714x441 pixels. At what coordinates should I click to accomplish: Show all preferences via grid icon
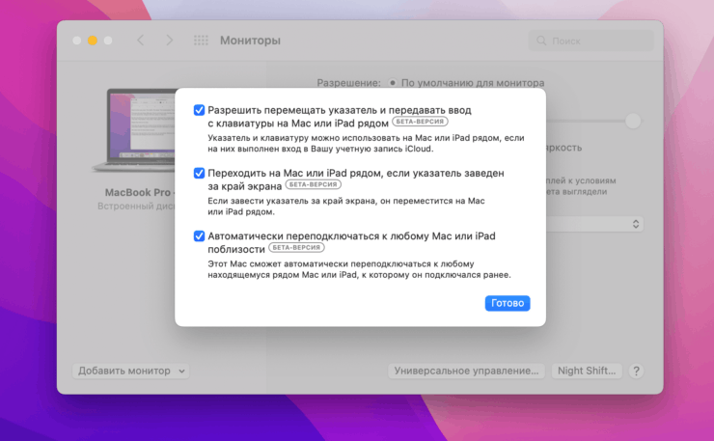[x=201, y=41]
